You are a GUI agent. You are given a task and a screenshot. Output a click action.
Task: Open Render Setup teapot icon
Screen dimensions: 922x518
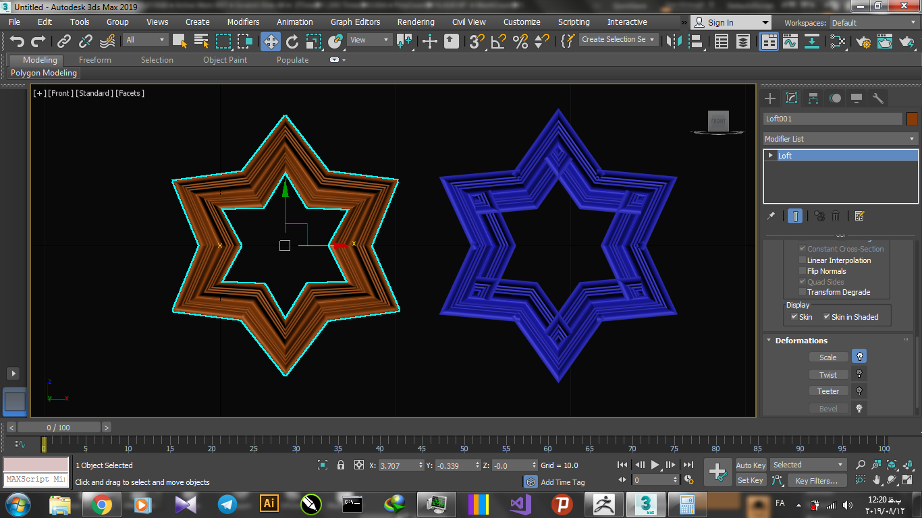point(863,42)
